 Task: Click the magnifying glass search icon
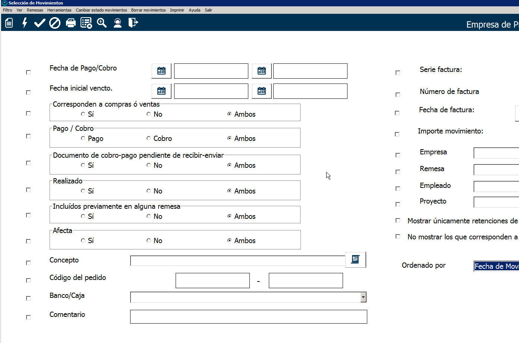[x=102, y=23]
